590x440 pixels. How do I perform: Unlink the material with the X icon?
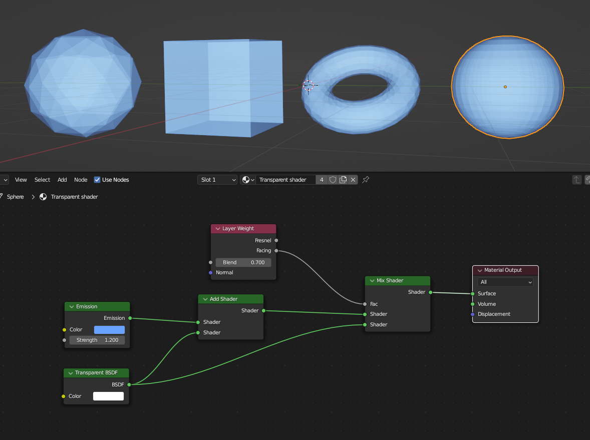(353, 179)
